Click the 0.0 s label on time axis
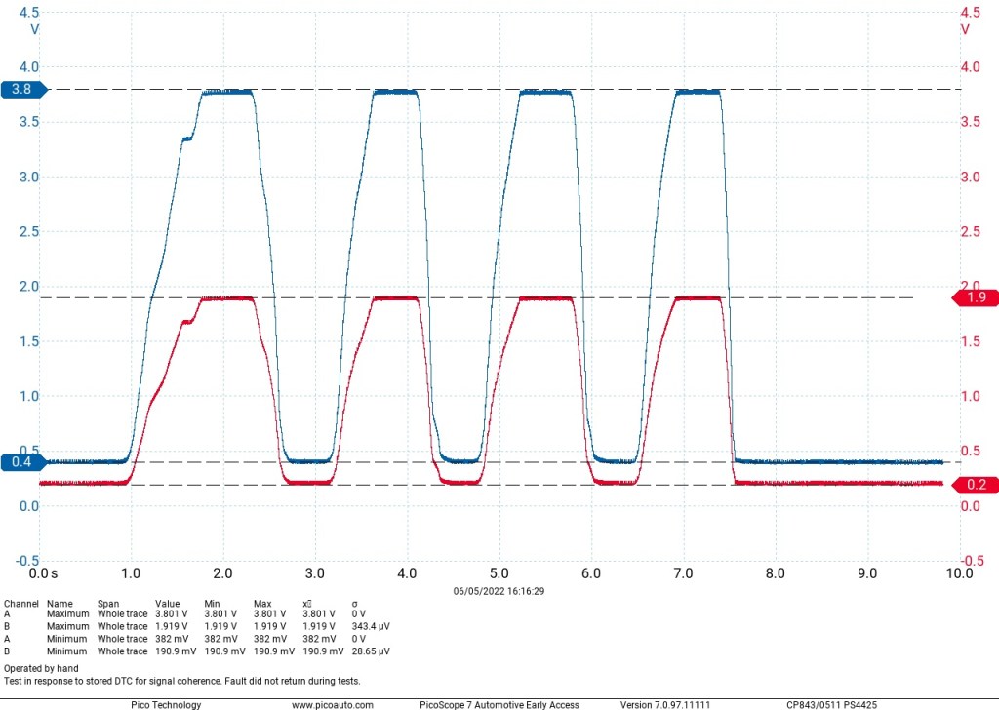The width and height of the screenshot is (999, 710). tap(44, 573)
